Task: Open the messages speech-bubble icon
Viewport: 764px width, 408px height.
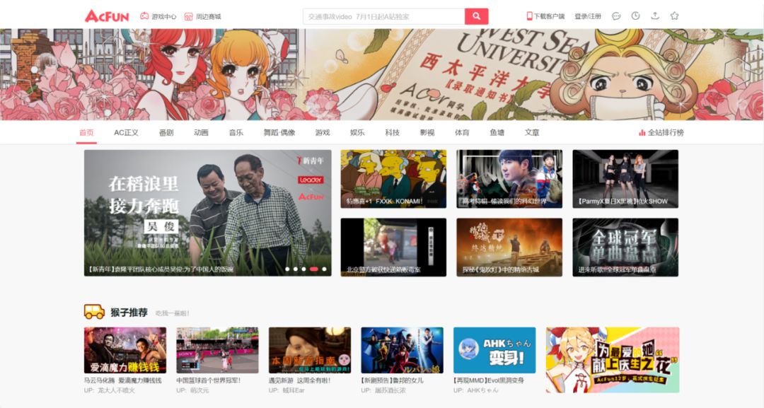Action: tap(616, 16)
